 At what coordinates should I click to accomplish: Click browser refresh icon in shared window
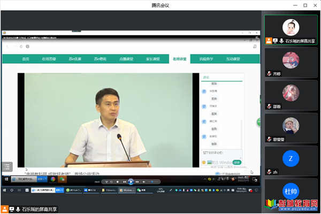pos(21,47)
